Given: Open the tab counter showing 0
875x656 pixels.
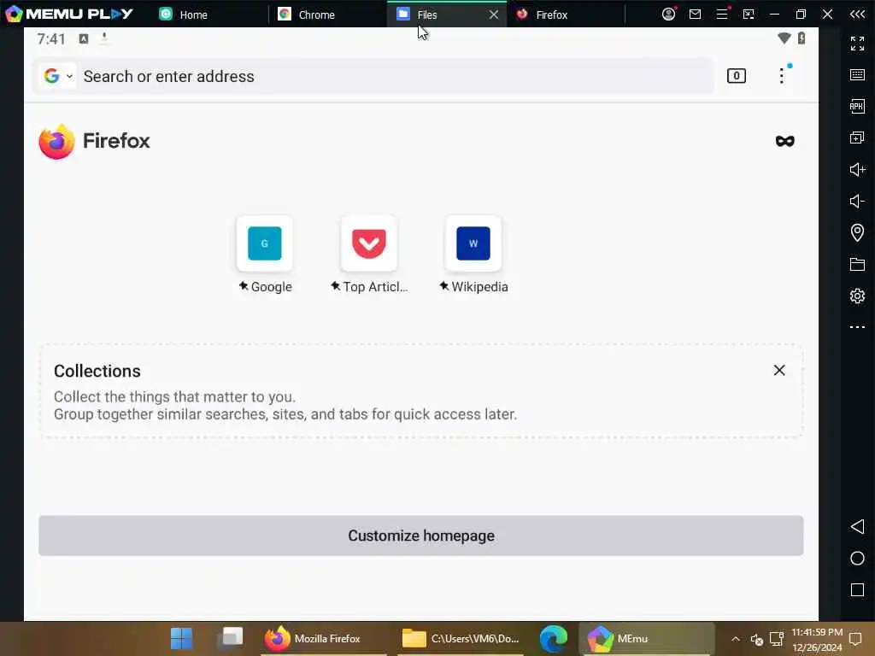Looking at the screenshot, I should (736, 76).
